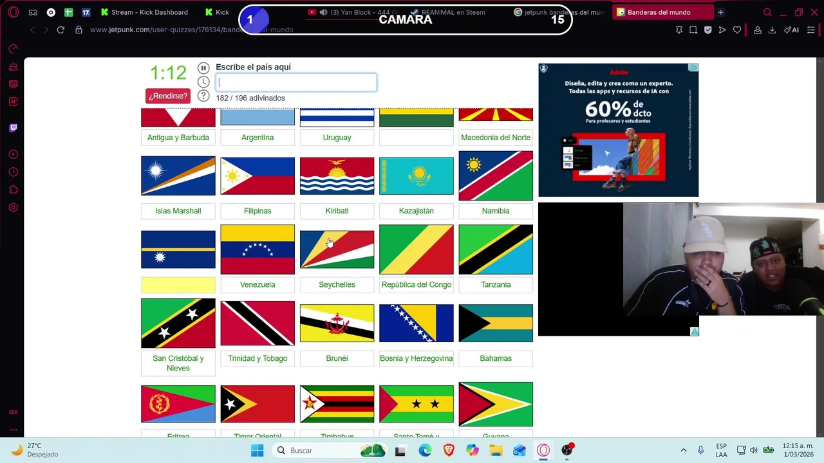824x463 pixels.
Task: Click the Macedonia del Norte label
Action: pos(496,138)
